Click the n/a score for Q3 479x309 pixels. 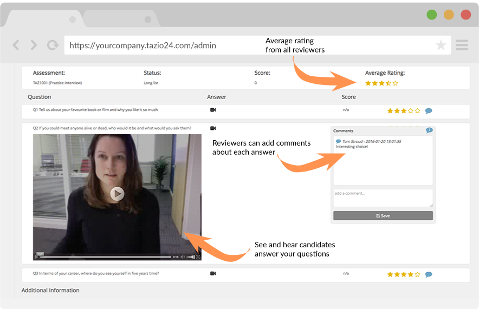(x=346, y=273)
